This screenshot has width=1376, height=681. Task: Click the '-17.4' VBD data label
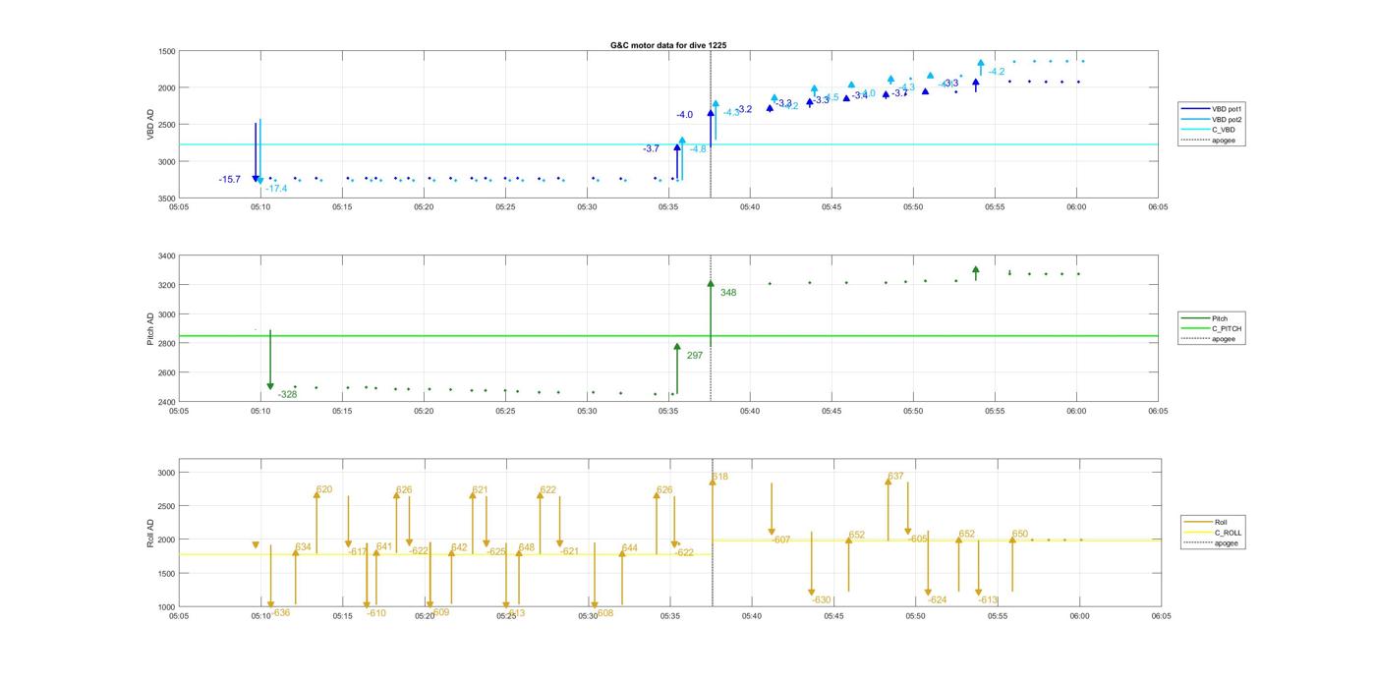tap(276, 189)
